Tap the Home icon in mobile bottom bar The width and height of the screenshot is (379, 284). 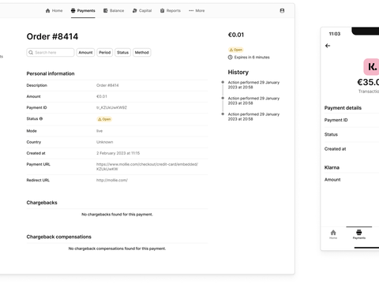pyautogui.click(x=333, y=234)
